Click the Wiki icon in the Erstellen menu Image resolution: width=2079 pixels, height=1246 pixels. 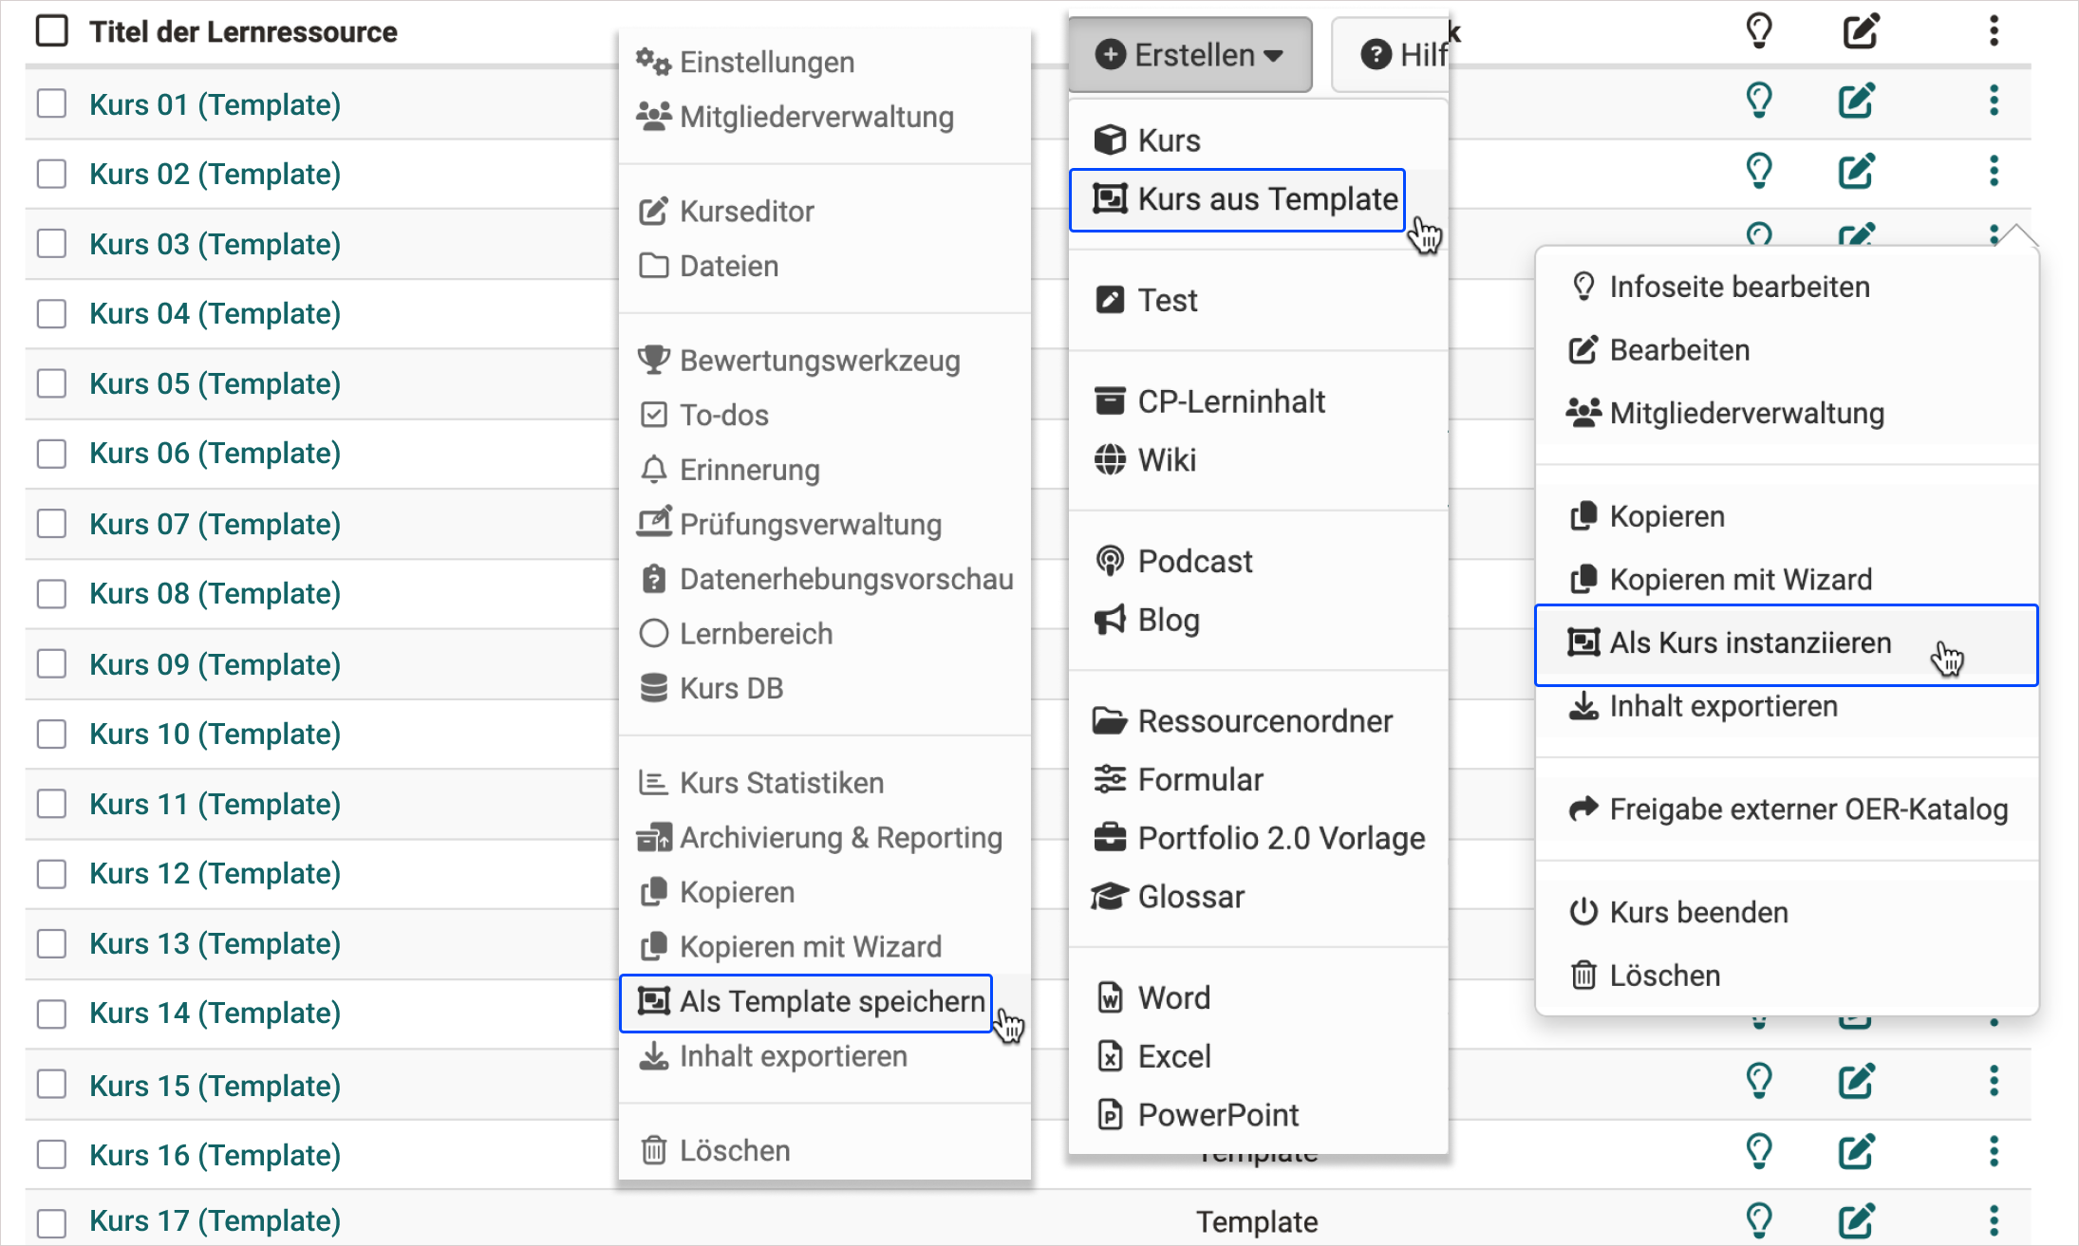(1109, 459)
